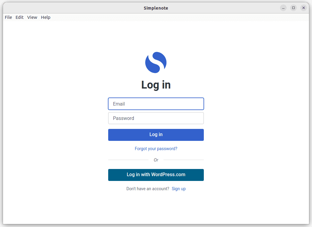Click Forgot your password to reset it
This screenshot has height=227, width=312.
point(156,149)
